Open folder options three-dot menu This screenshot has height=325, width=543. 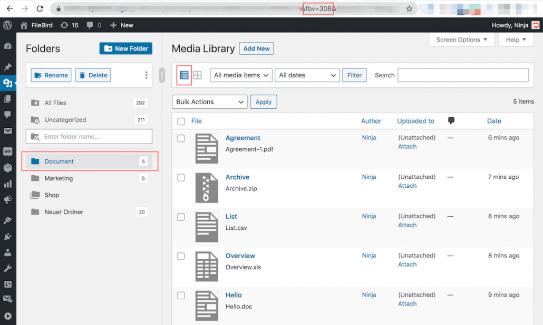point(146,75)
